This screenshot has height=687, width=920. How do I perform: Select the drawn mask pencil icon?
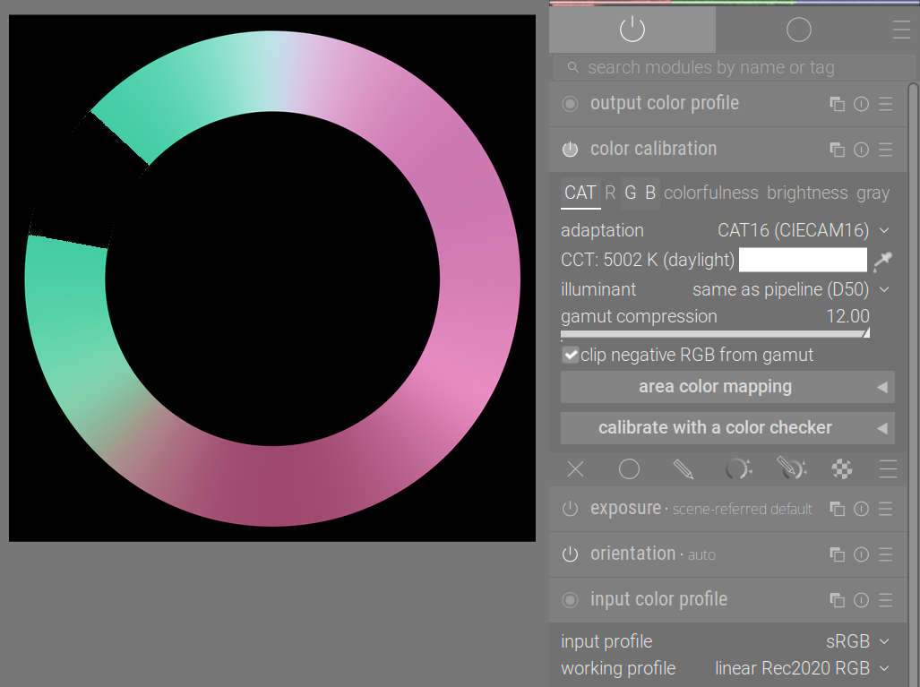[x=683, y=469]
